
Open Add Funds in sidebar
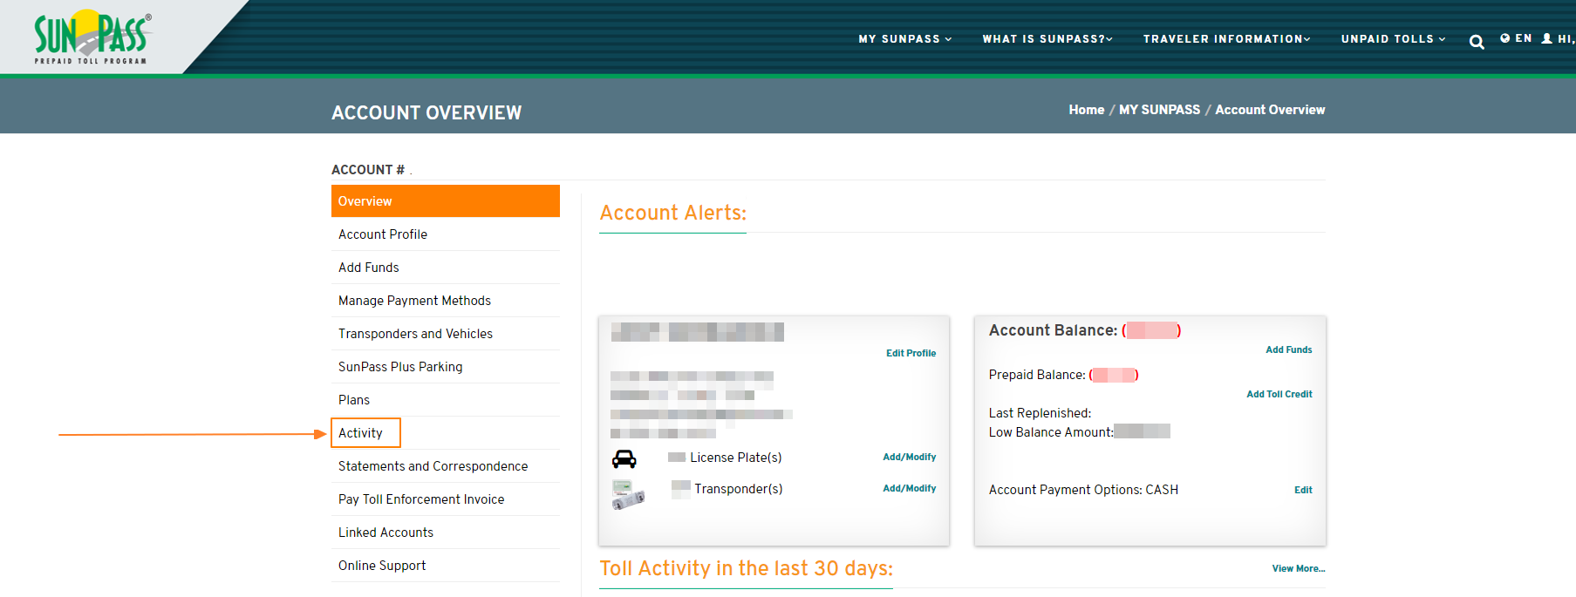pyautogui.click(x=446, y=268)
